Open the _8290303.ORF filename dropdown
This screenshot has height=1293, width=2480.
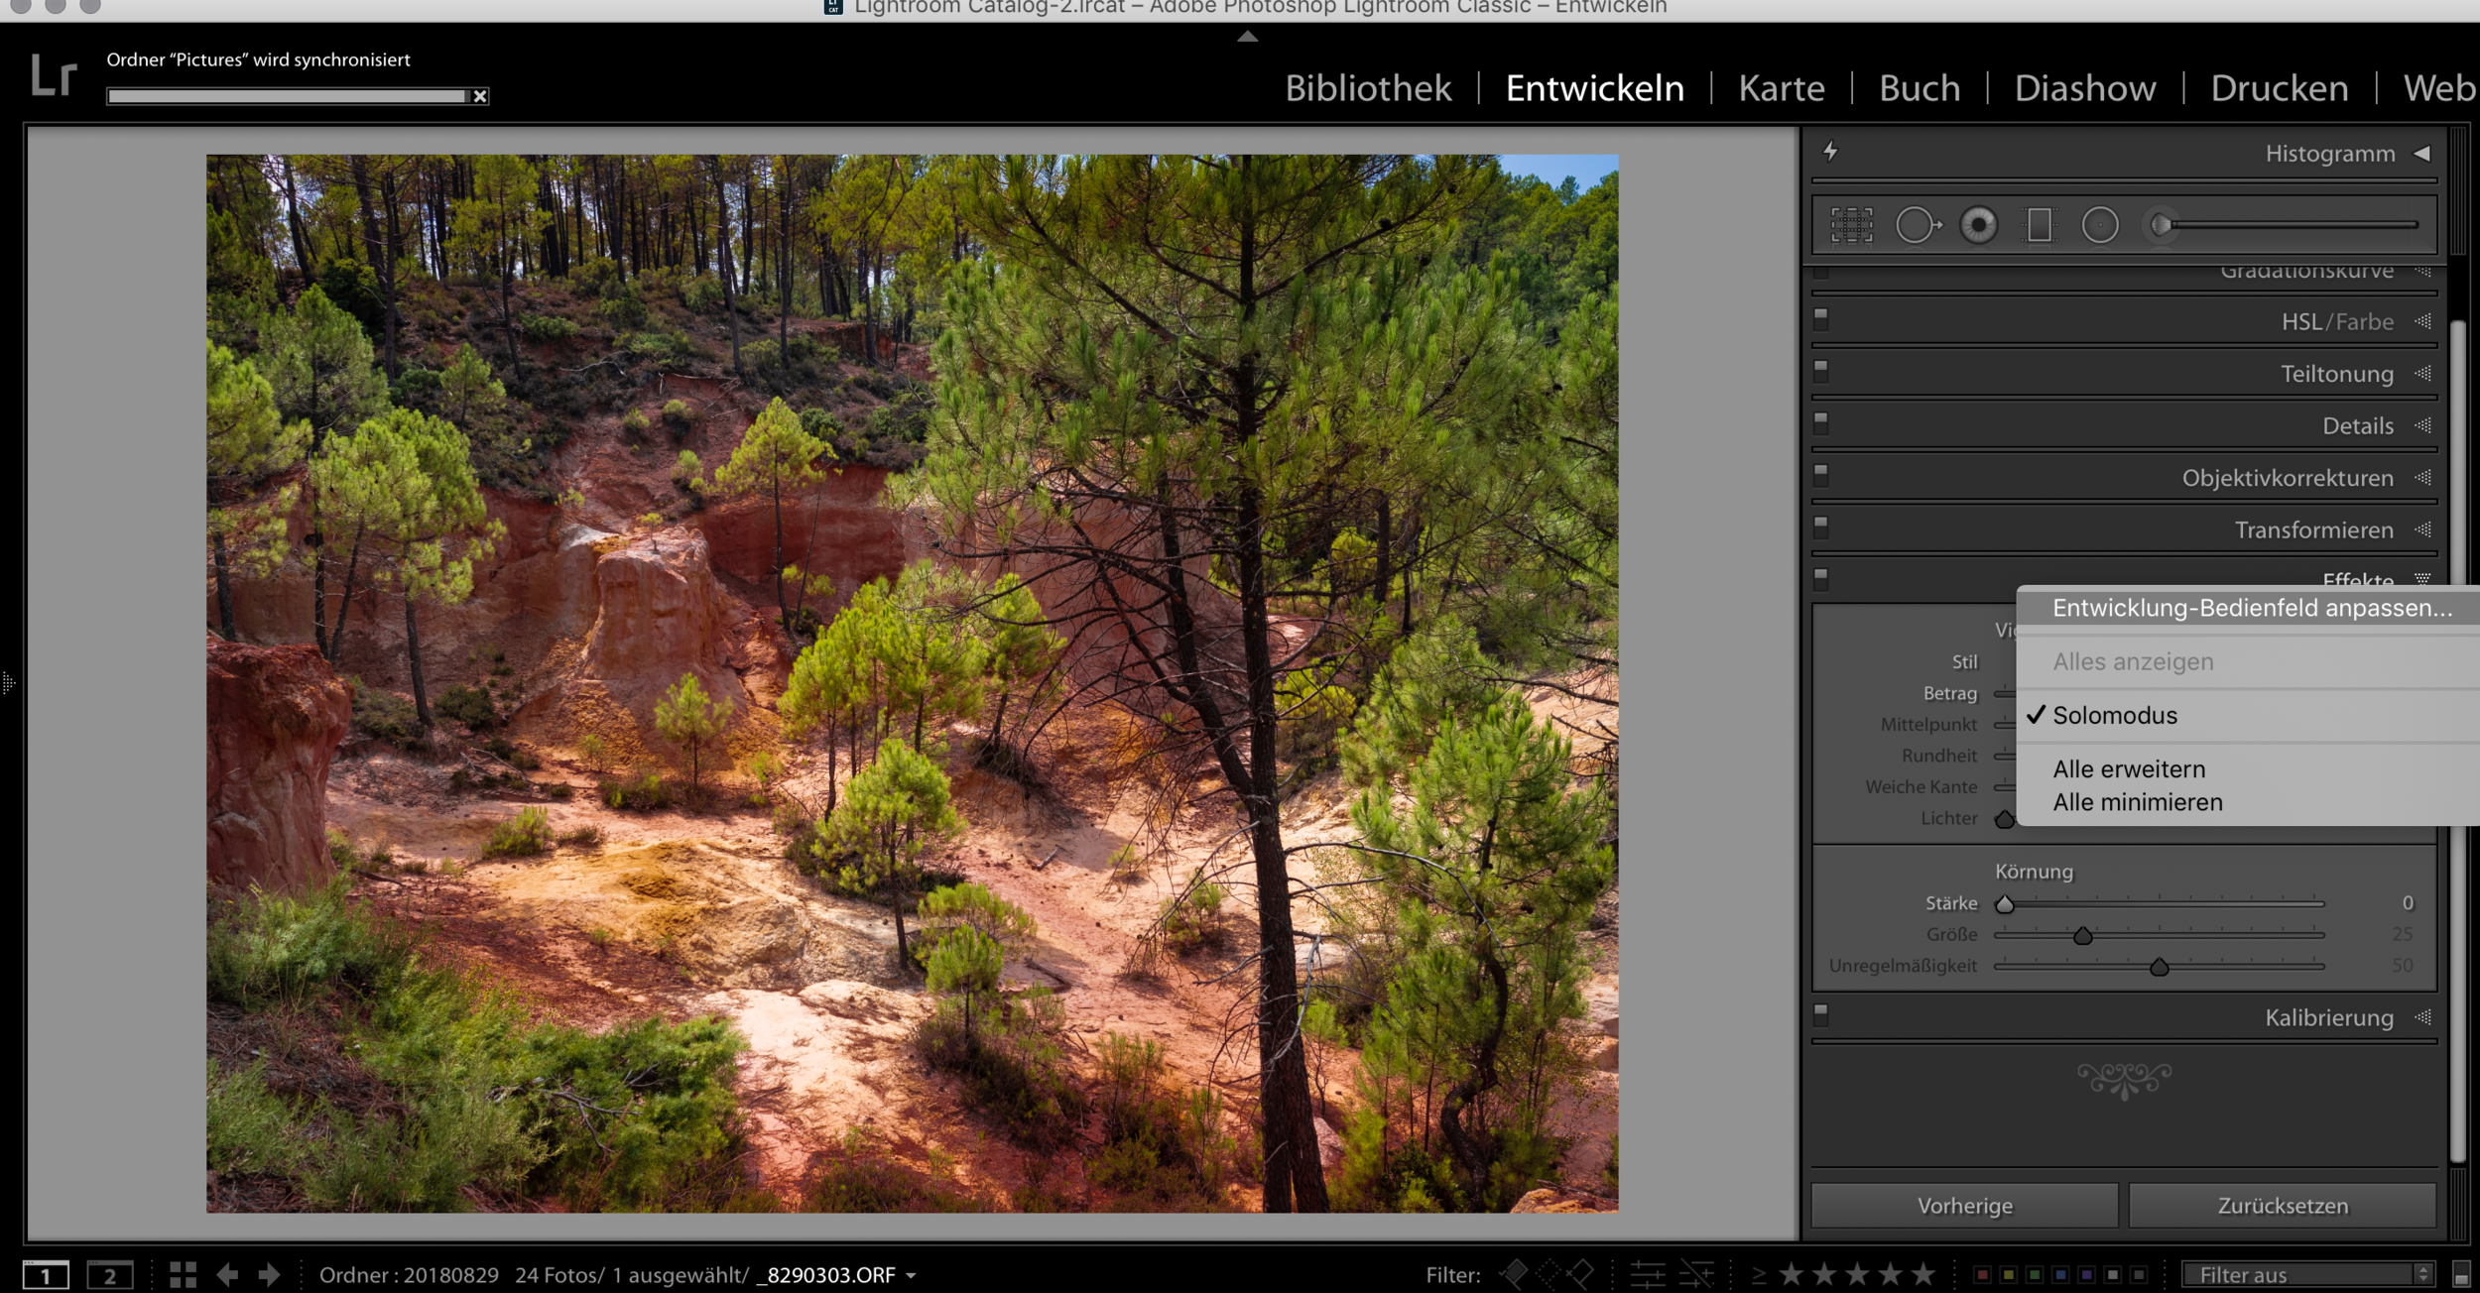point(910,1276)
